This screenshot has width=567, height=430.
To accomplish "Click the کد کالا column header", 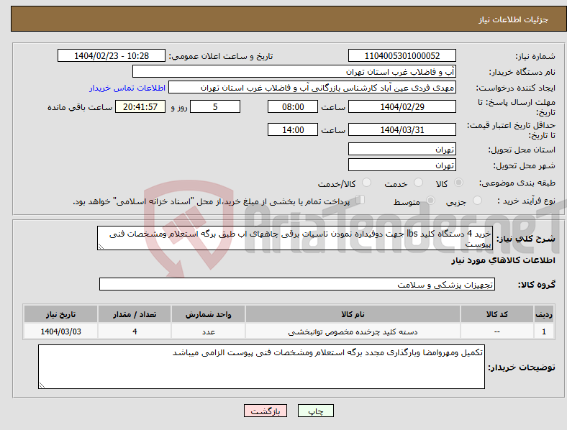I will [497, 314].
